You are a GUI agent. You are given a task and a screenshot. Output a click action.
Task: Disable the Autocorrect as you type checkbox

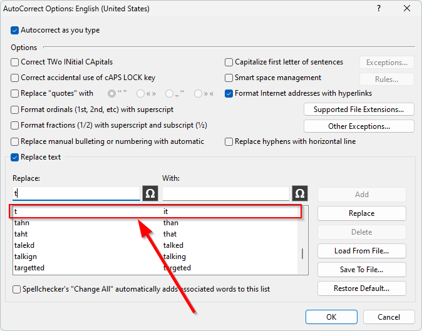[x=15, y=30]
